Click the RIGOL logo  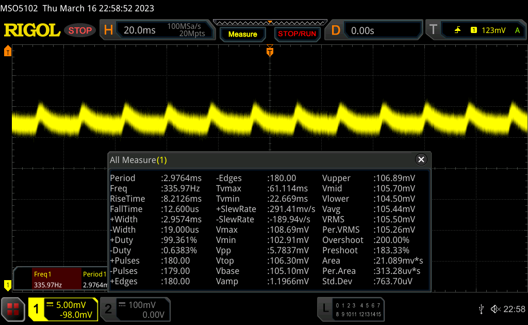point(32,30)
